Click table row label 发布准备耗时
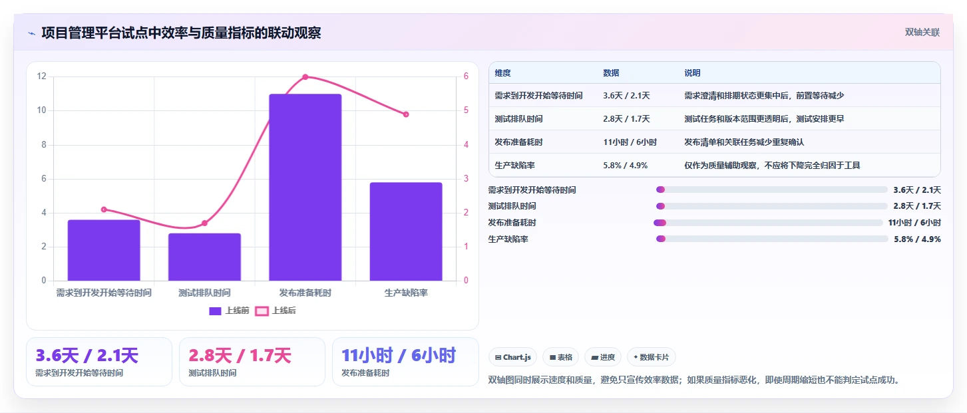 [x=518, y=142]
